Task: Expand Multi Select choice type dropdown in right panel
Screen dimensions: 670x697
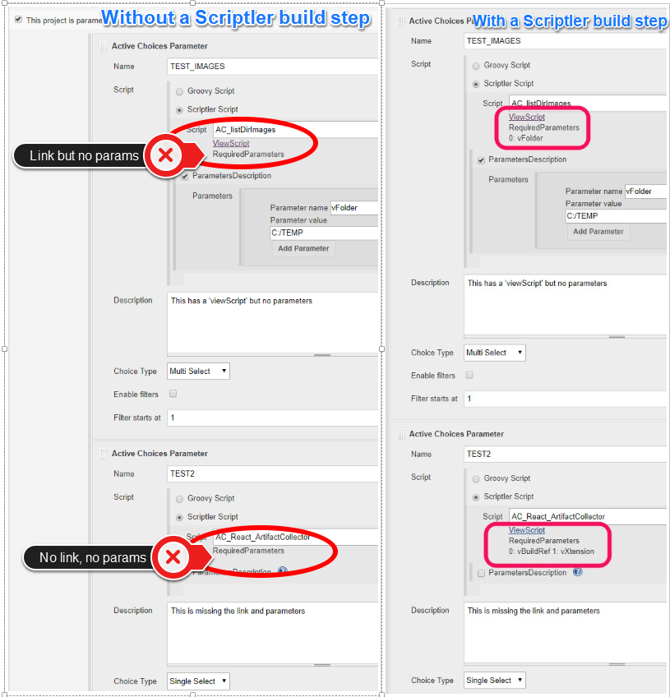Action: point(495,353)
